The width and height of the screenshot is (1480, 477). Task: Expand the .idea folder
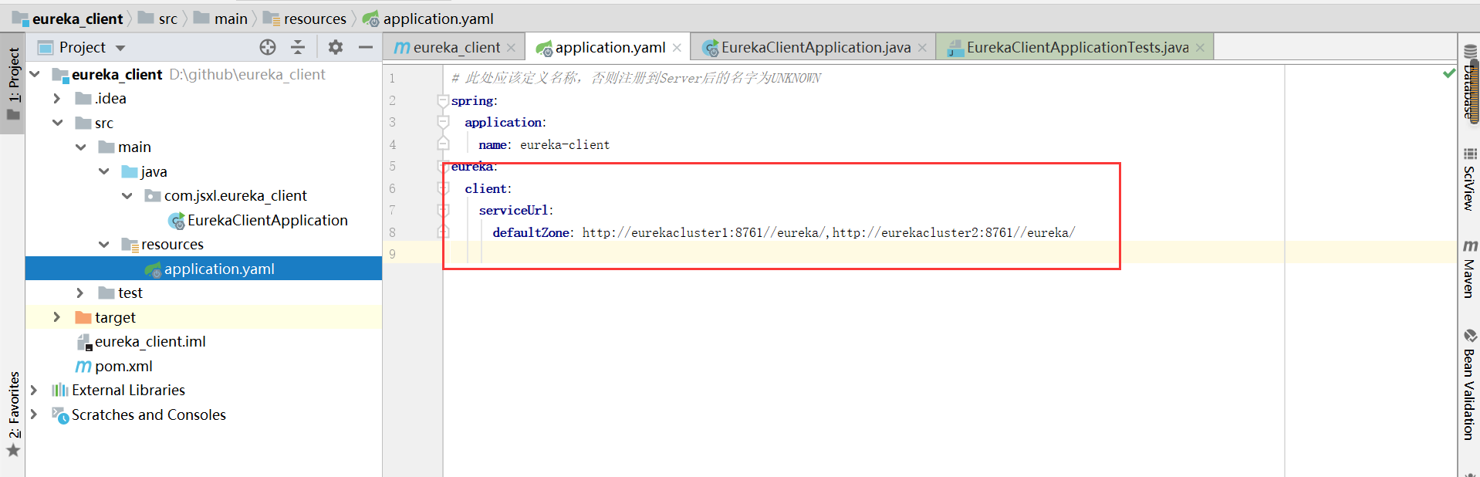click(x=57, y=98)
